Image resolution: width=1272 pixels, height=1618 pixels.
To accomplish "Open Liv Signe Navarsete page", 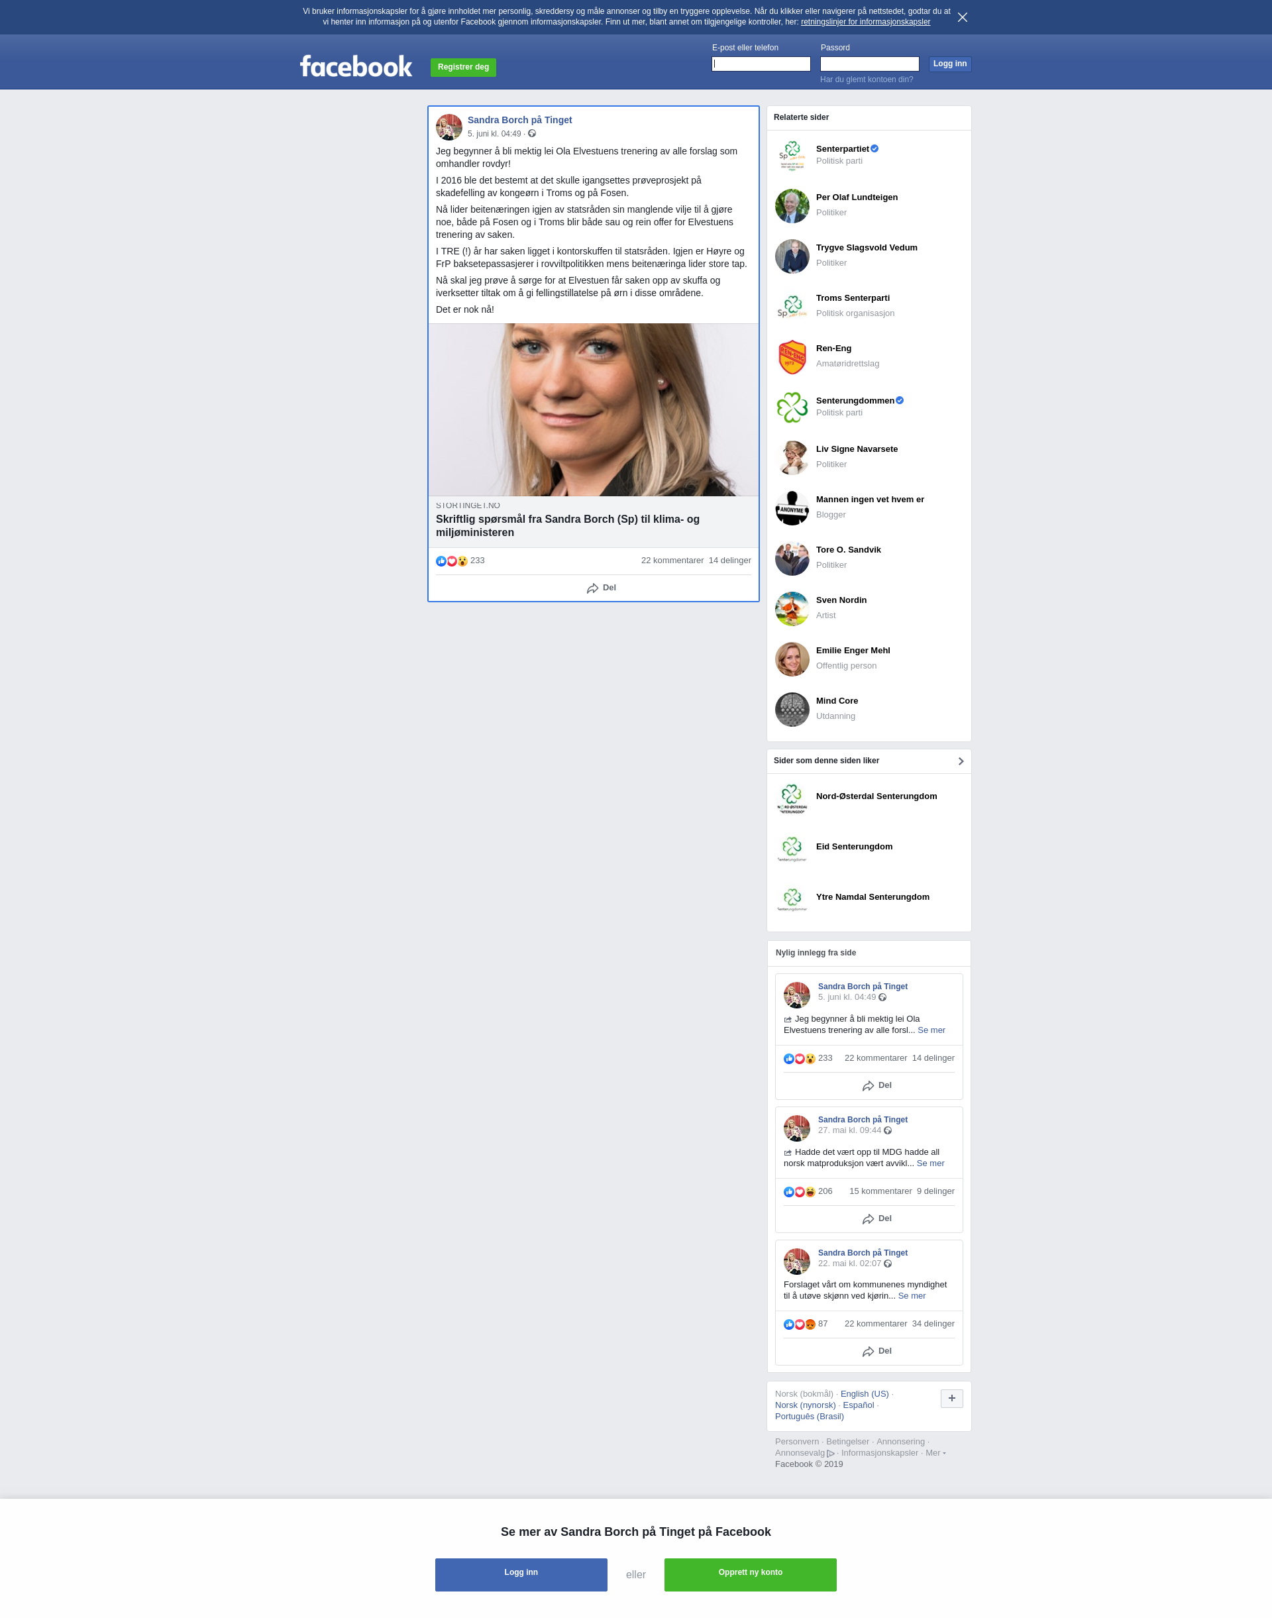I will click(857, 449).
